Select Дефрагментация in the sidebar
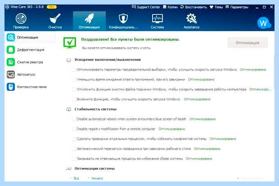Viewport: 279px width, 186px height. pyautogui.click(x=31, y=50)
